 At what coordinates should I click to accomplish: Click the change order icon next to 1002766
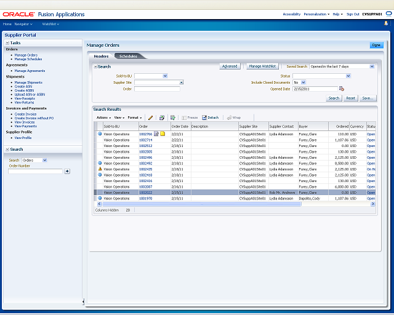click(156, 134)
